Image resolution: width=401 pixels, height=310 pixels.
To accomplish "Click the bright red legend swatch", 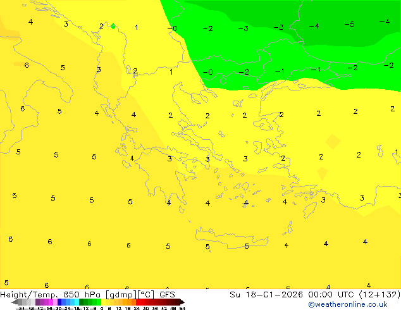I will pyautogui.click(x=138, y=302).
